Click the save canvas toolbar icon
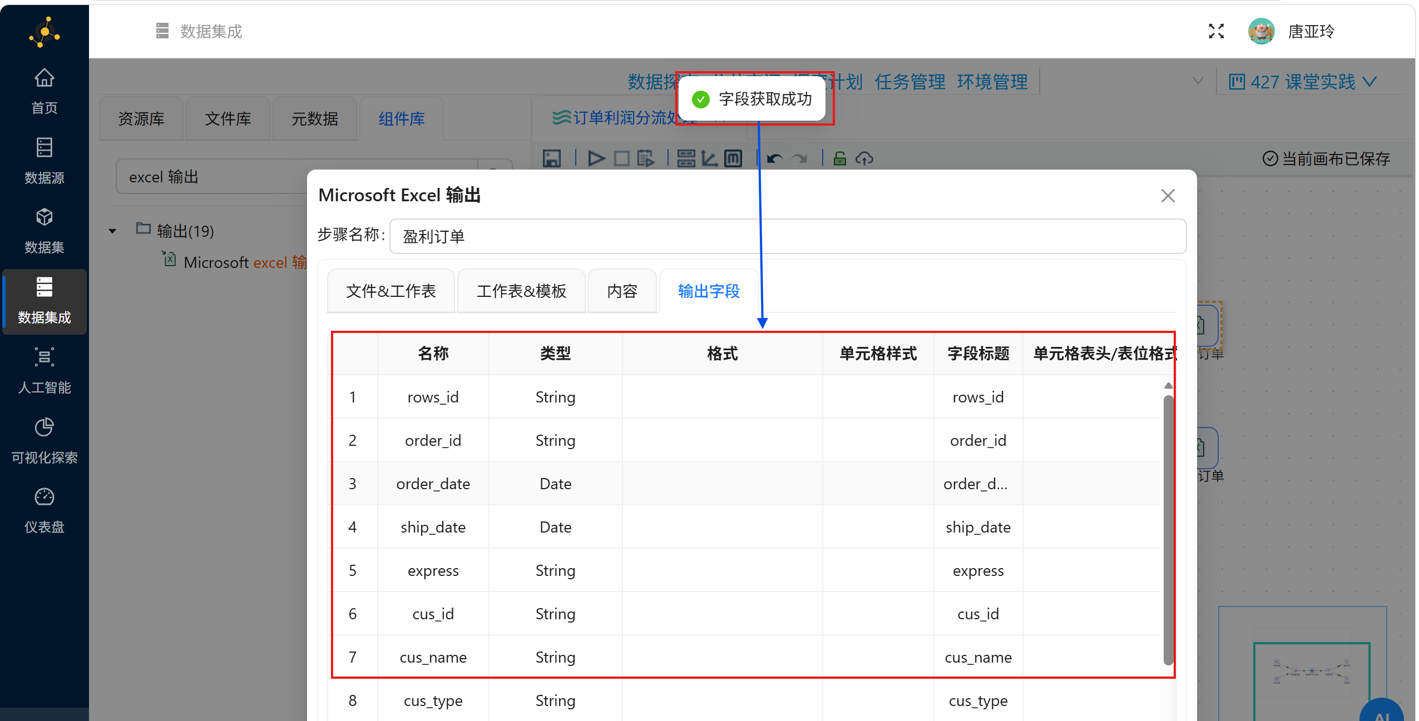Viewport: 1419px width, 721px height. point(551,159)
